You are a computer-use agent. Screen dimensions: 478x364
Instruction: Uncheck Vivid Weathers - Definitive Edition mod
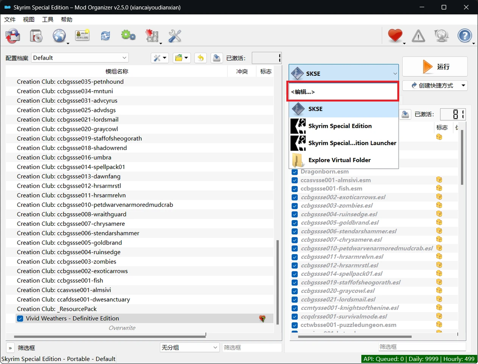20,319
